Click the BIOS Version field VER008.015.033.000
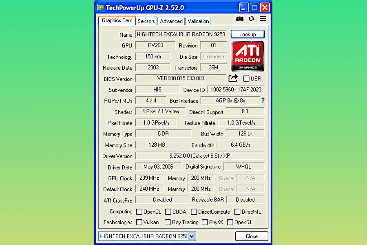 [181, 78]
